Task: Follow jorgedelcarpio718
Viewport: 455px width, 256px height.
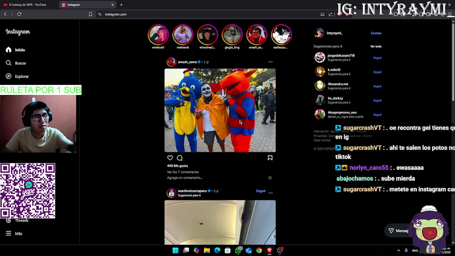Action: (377, 58)
